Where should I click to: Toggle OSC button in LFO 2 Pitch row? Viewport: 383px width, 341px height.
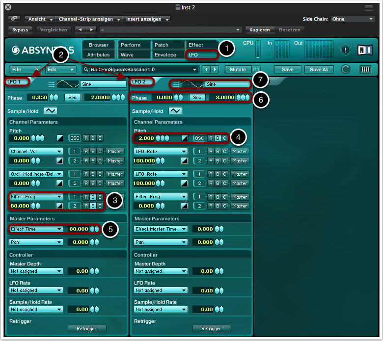(199, 138)
